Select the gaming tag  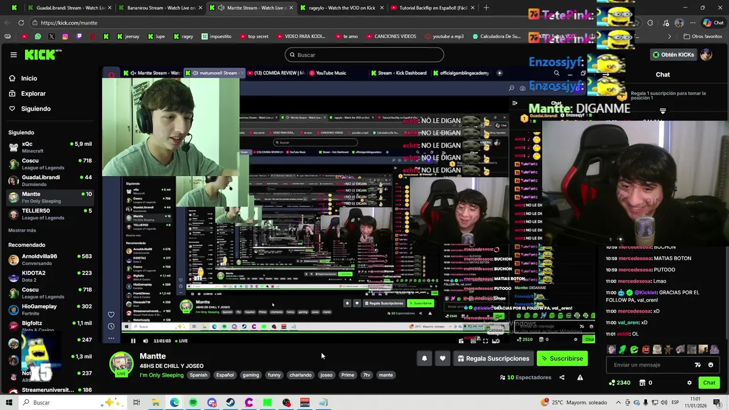click(x=251, y=375)
